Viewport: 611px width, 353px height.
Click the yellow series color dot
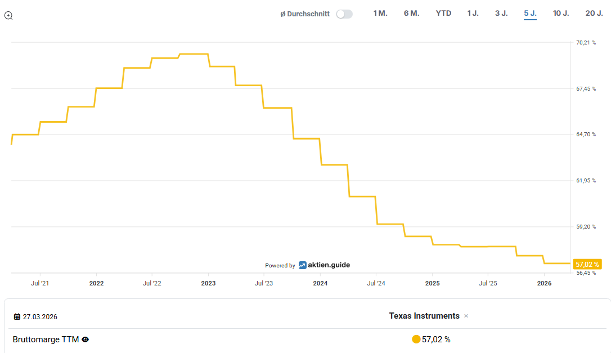tap(416, 339)
